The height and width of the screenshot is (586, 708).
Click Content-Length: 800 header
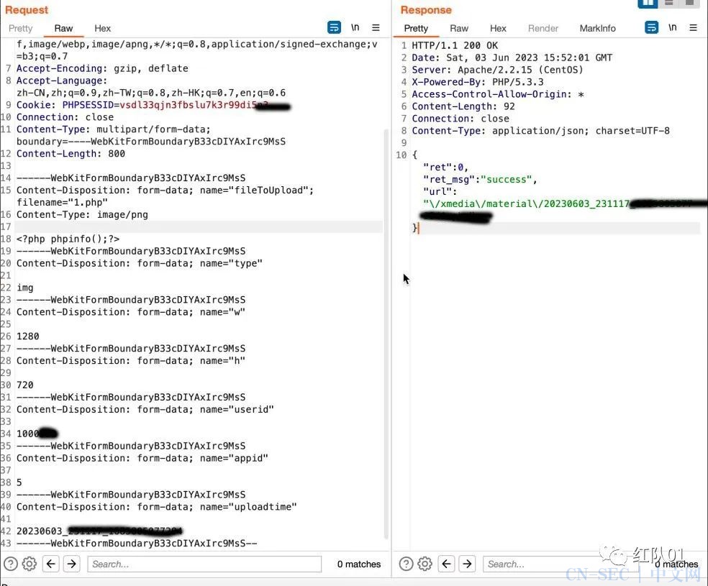(71, 154)
